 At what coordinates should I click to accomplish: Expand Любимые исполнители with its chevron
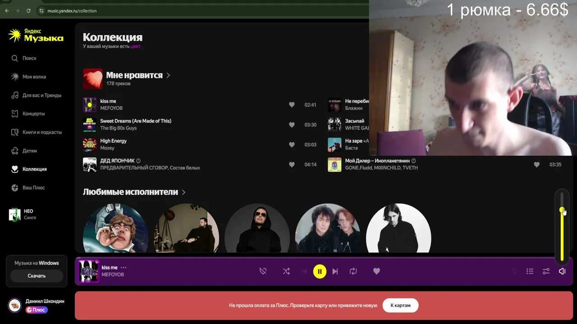[183, 192]
